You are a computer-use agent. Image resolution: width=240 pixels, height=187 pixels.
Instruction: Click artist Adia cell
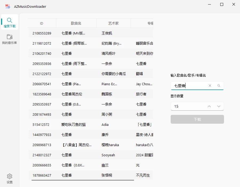point(105,124)
